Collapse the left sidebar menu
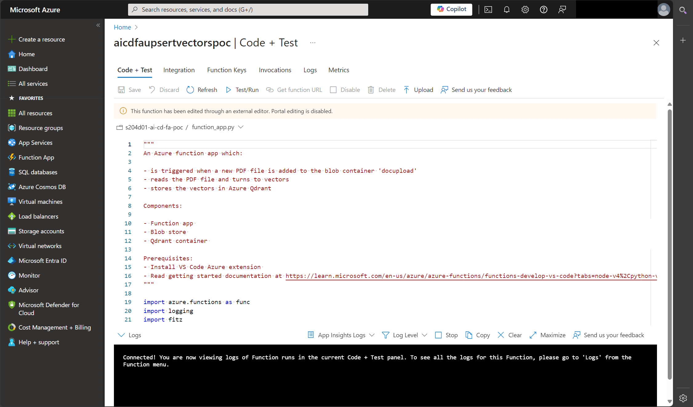Screen dimensions: 693x407 [98, 25]
